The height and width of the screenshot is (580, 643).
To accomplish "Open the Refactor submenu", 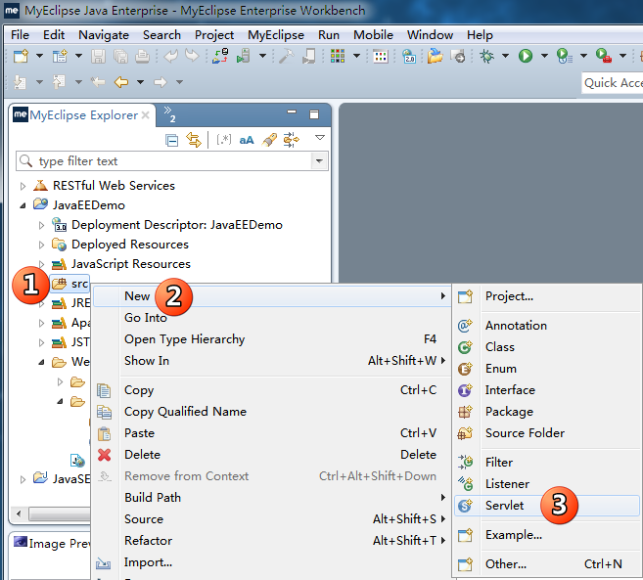I will pyautogui.click(x=272, y=541).
